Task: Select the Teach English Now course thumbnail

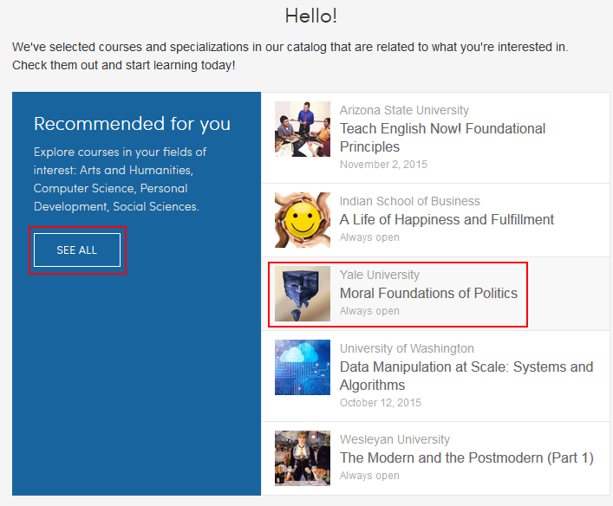Action: pos(303,129)
